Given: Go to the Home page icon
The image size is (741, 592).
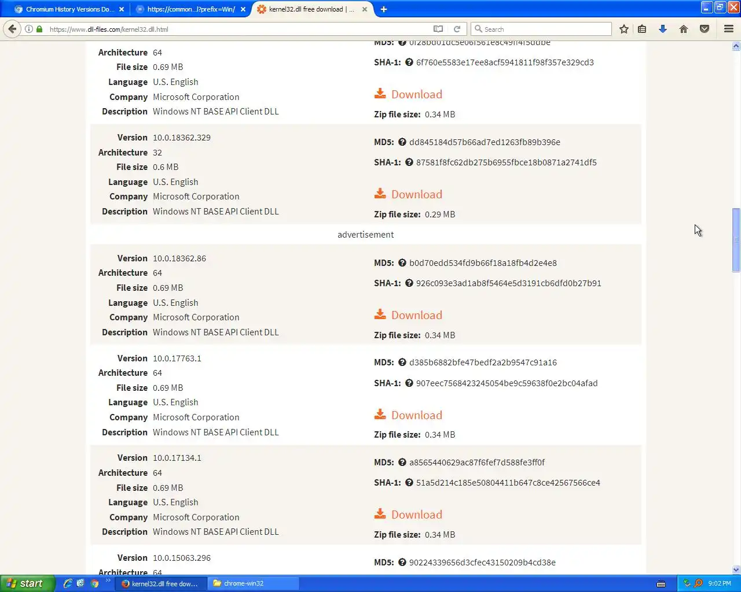Looking at the screenshot, I should 684,29.
